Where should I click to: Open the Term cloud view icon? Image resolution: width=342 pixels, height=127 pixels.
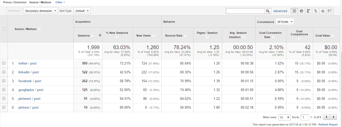click(x=323, y=11)
